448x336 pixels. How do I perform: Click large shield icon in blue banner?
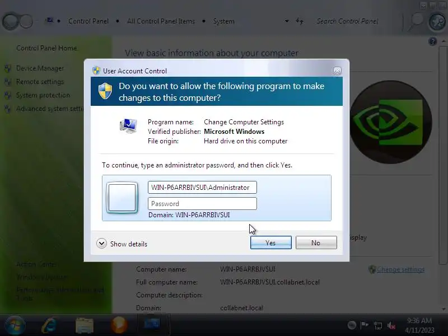[x=105, y=91]
